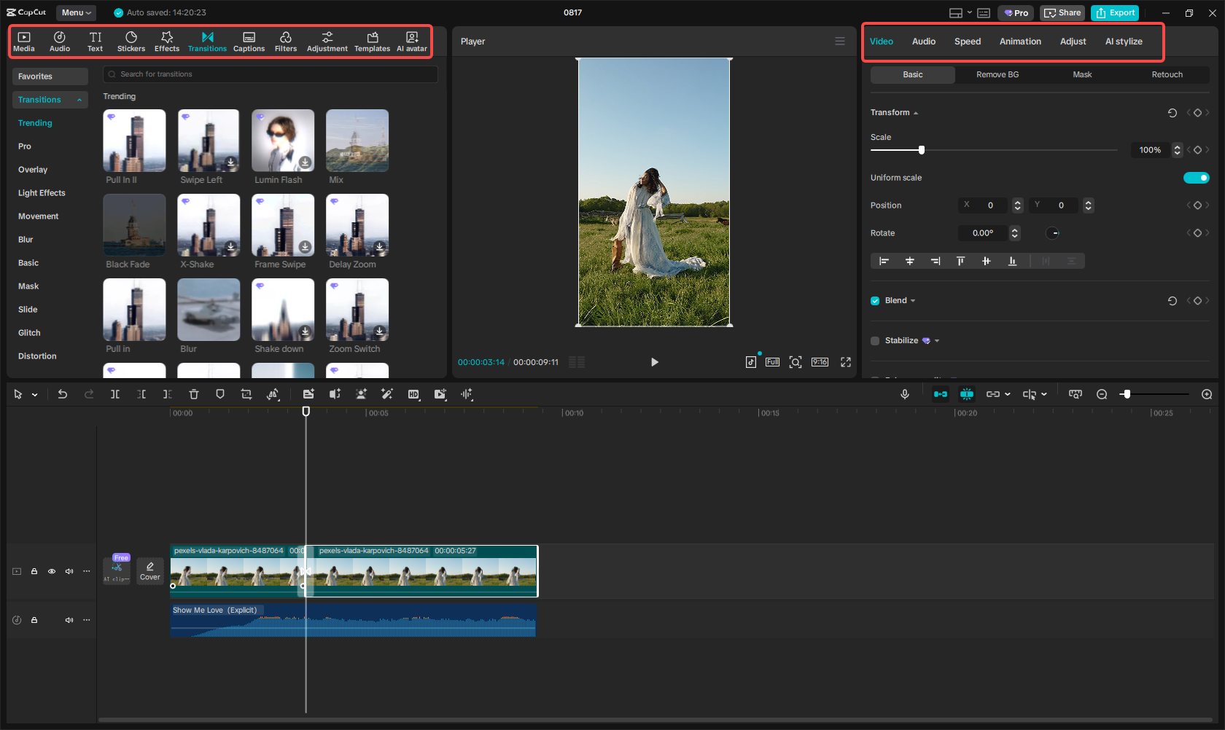Viewport: 1225px width, 730px height.
Task: Collapse the Transitions category in the sidebar
Action: [x=79, y=99]
